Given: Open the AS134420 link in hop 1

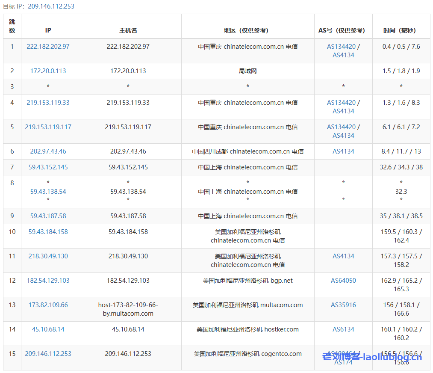Looking at the screenshot, I should point(341,47).
